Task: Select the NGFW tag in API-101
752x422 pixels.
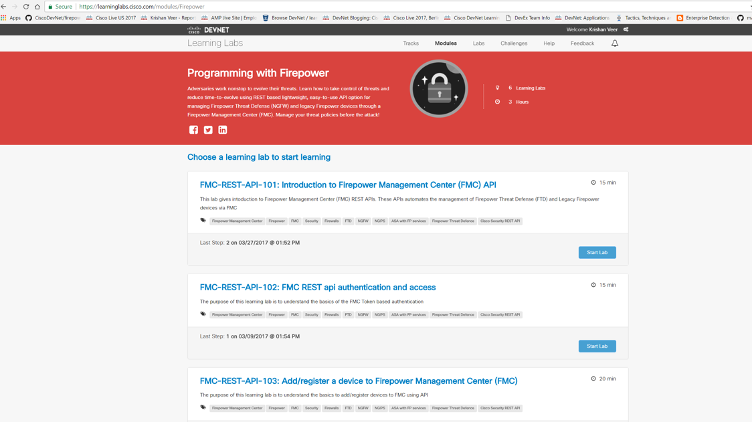Action: click(363, 221)
